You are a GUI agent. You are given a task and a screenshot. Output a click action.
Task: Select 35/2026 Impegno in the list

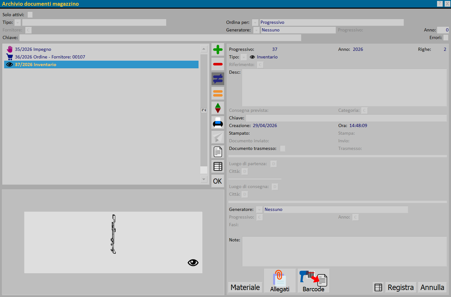tap(33, 49)
